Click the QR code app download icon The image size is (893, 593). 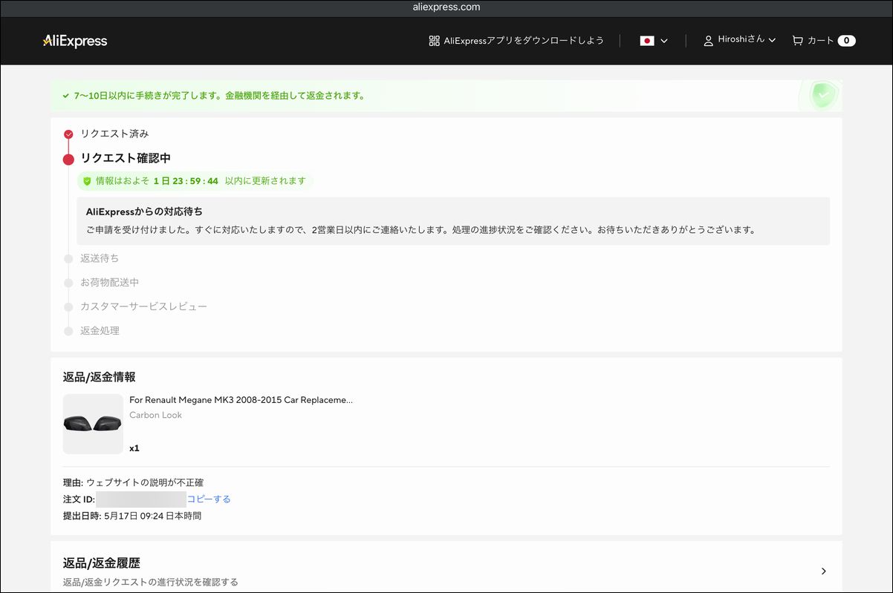pyautogui.click(x=435, y=41)
